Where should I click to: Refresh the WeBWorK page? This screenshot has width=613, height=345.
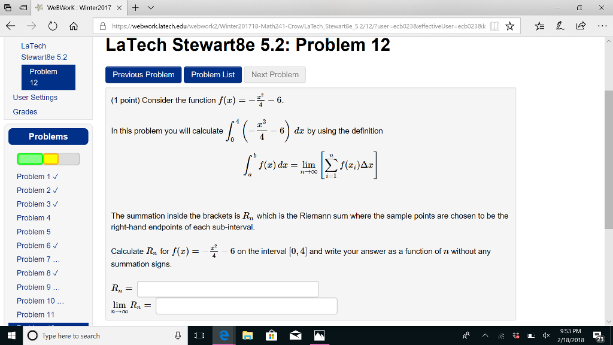point(53,26)
